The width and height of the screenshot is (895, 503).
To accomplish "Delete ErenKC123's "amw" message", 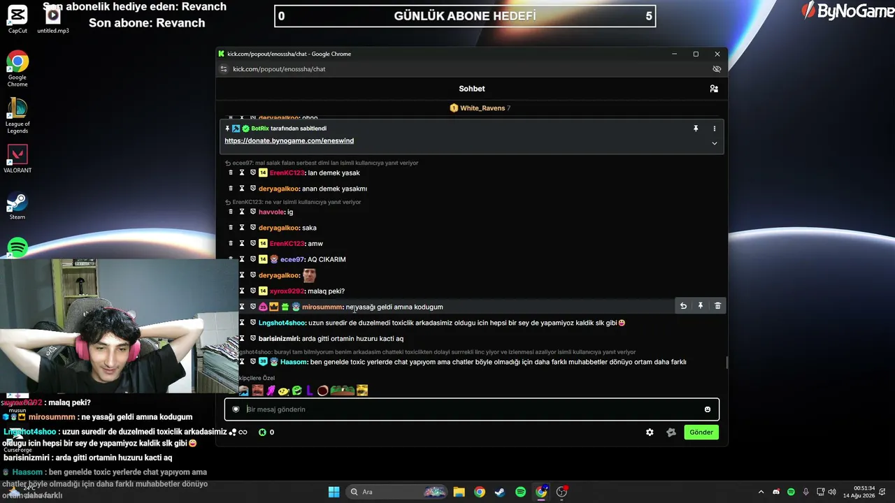I will pyautogui.click(x=231, y=243).
